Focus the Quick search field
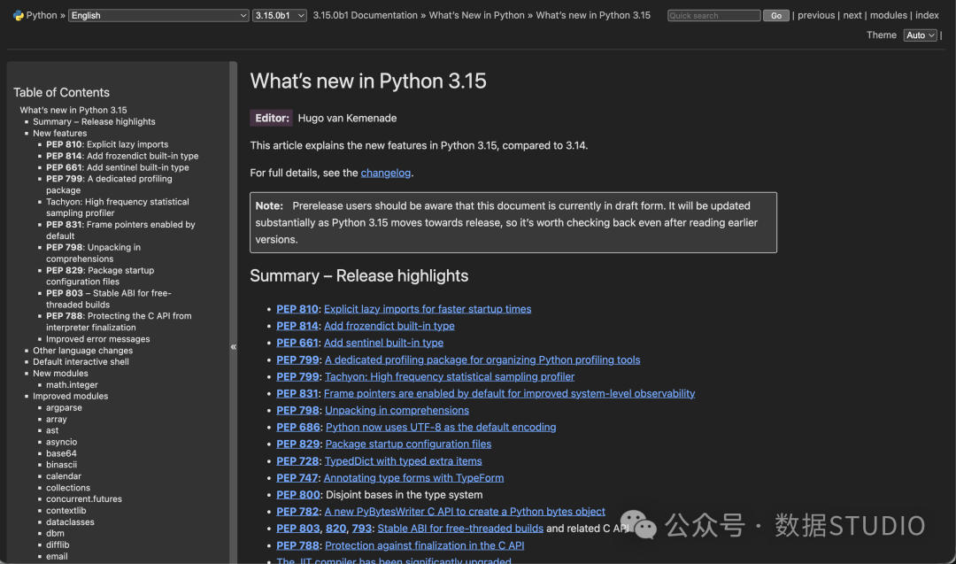The width and height of the screenshot is (956, 564). [x=714, y=15]
